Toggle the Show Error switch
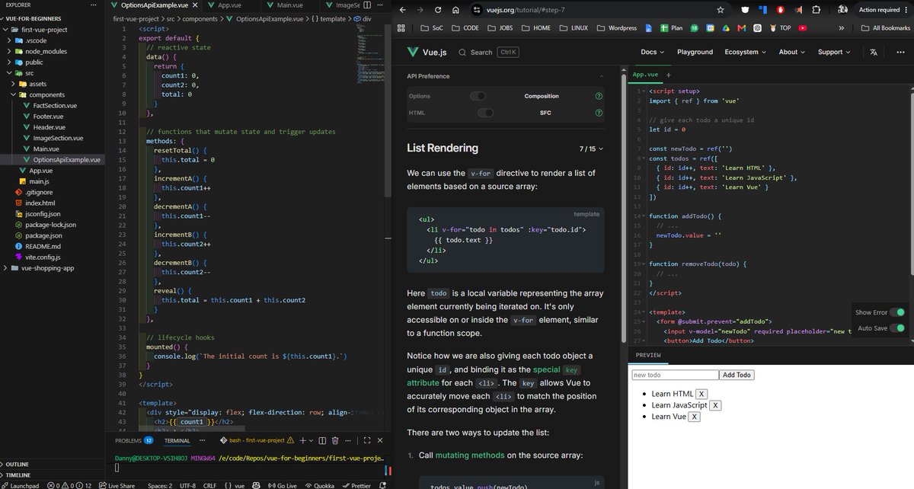The image size is (914, 489). click(897, 312)
